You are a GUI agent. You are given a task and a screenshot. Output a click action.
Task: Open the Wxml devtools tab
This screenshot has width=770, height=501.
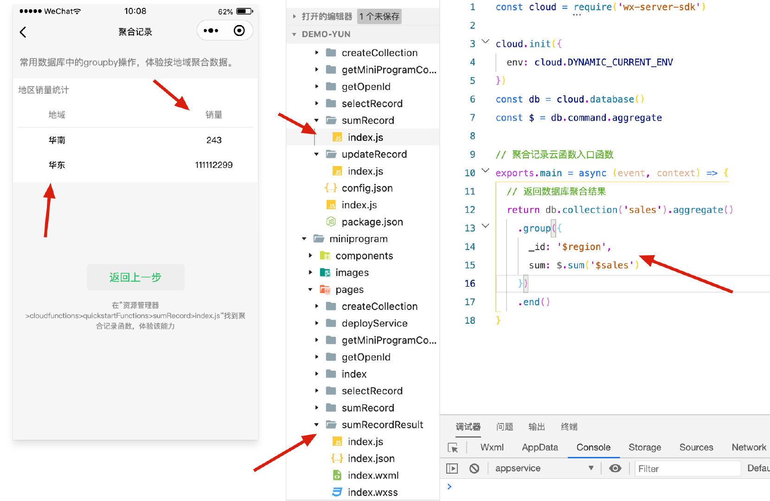click(492, 447)
